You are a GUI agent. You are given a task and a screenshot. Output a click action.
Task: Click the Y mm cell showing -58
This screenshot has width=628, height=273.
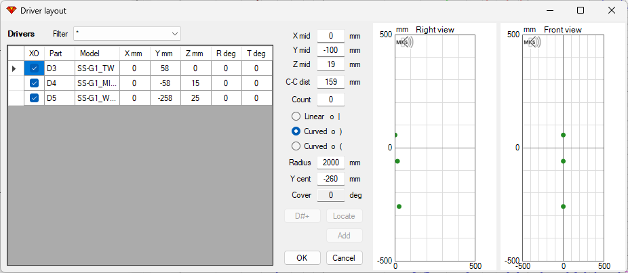point(165,84)
